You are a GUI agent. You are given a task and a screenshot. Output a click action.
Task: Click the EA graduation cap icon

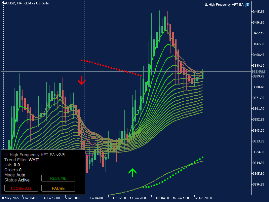247,5
